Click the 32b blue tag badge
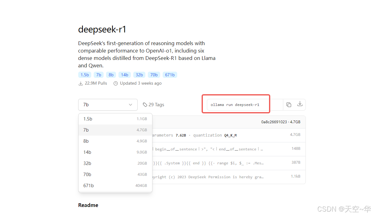 139,75
